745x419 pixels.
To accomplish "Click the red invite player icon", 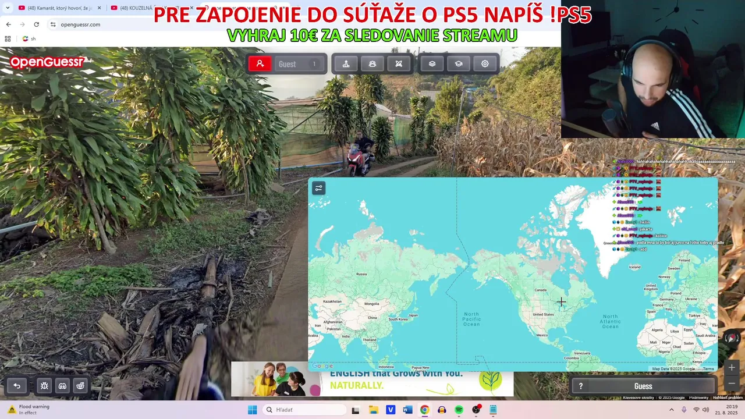I will click(x=260, y=64).
